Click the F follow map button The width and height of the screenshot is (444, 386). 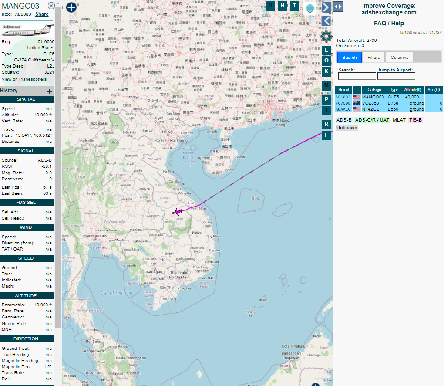[x=326, y=135]
